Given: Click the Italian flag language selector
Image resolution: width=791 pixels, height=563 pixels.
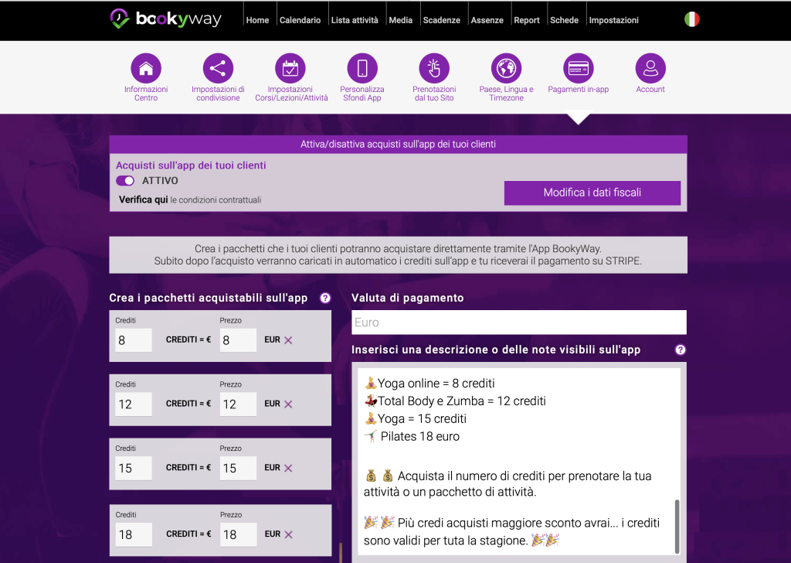Looking at the screenshot, I should [692, 19].
